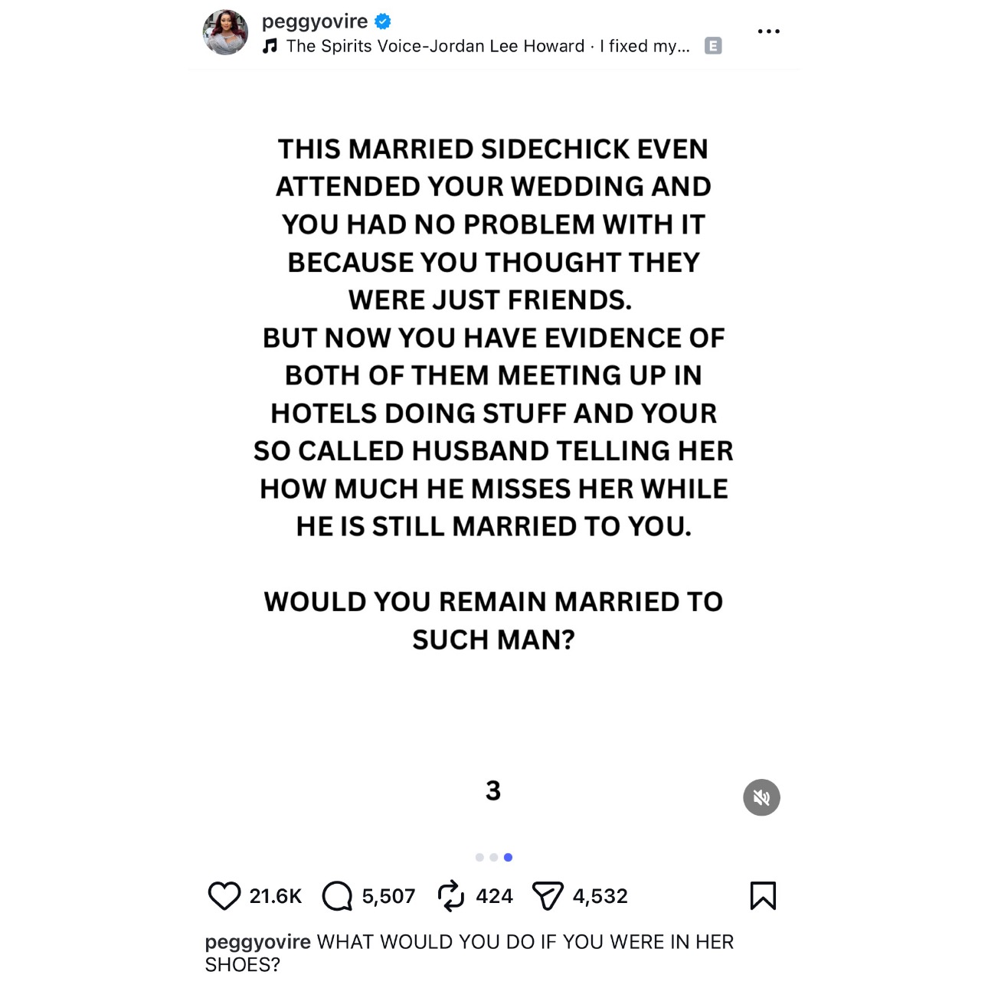
Task: Click the music note icon
Action: tap(270, 46)
